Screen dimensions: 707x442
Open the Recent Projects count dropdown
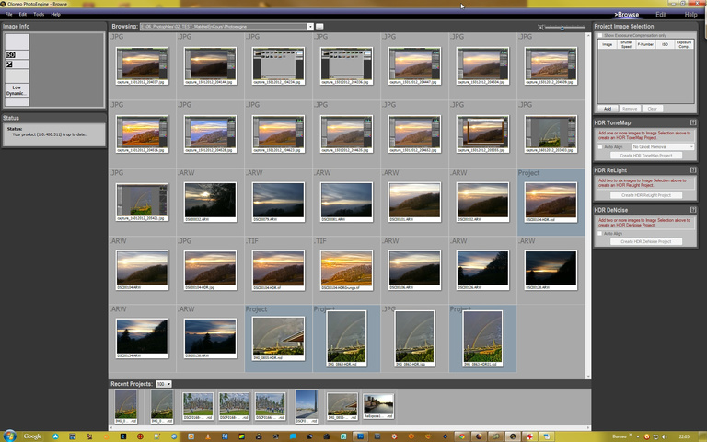pos(164,383)
